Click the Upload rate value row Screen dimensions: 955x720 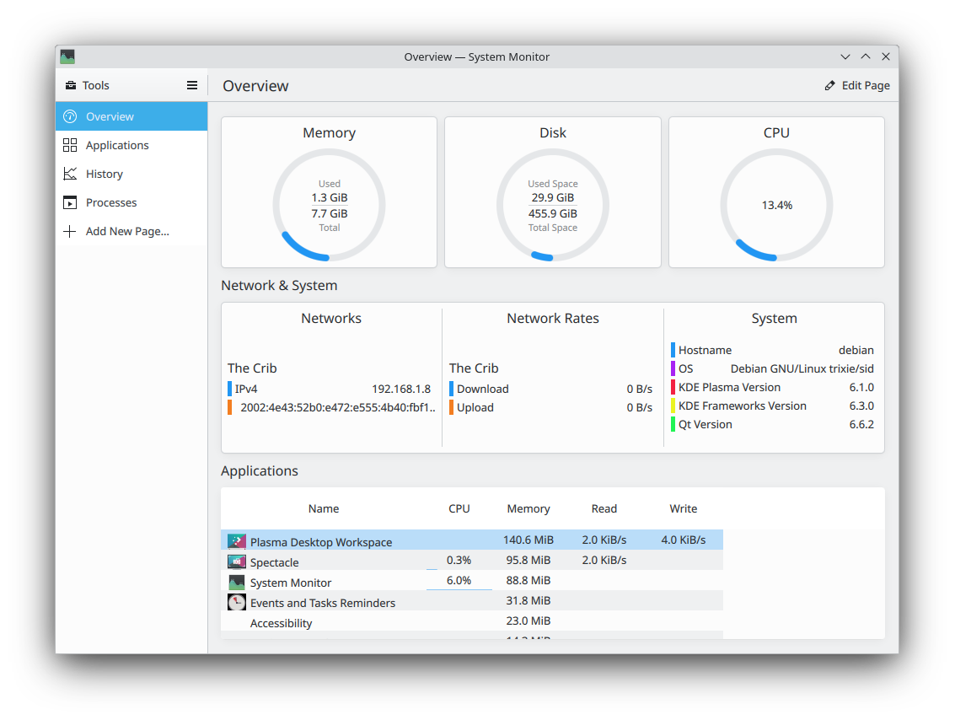(x=550, y=407)
